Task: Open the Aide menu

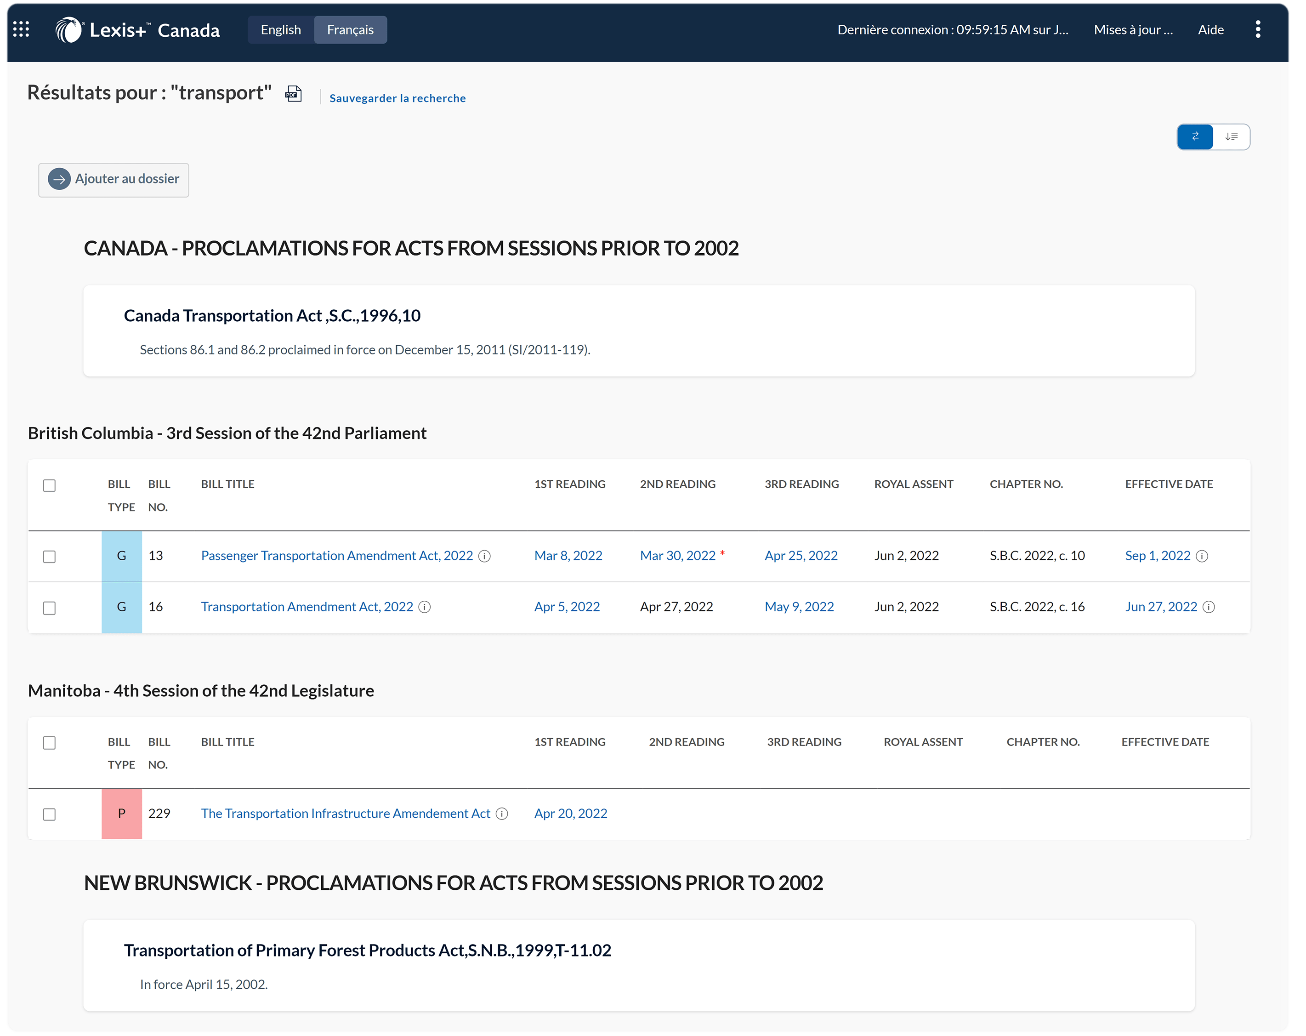Action: point(1210,30)
